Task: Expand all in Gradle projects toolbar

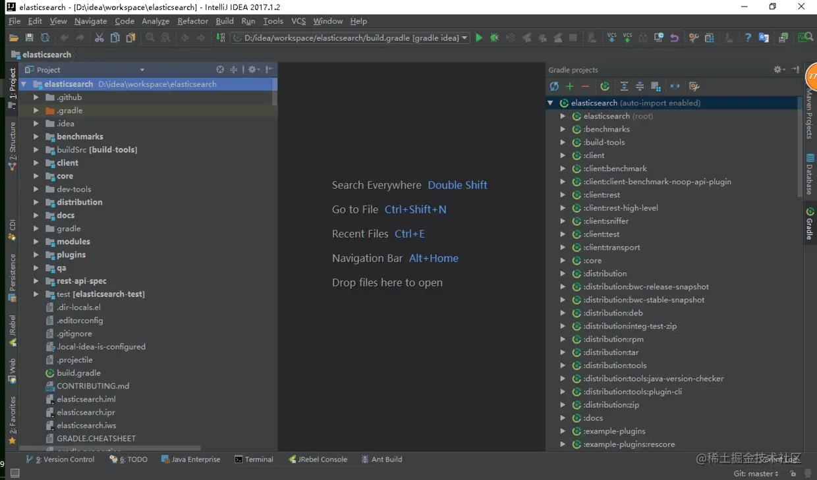Action: [624, 86]
